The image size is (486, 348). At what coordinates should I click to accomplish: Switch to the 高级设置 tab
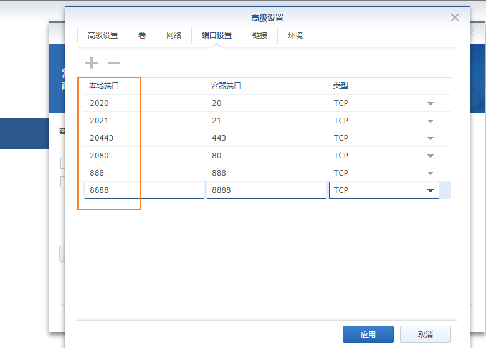point(103,35)
